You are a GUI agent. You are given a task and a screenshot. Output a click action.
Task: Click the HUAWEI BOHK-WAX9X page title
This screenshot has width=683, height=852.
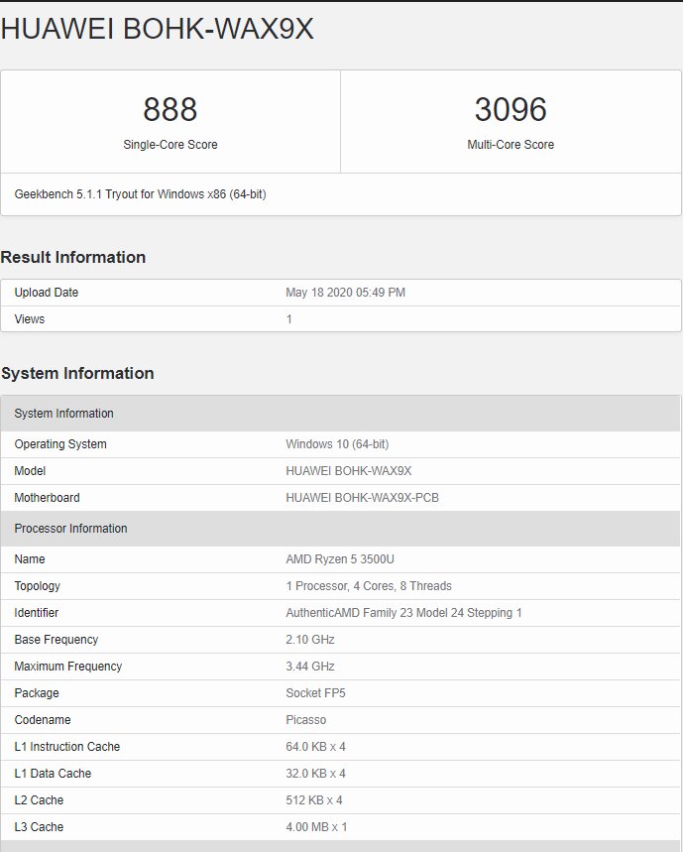tap(157, 29)
